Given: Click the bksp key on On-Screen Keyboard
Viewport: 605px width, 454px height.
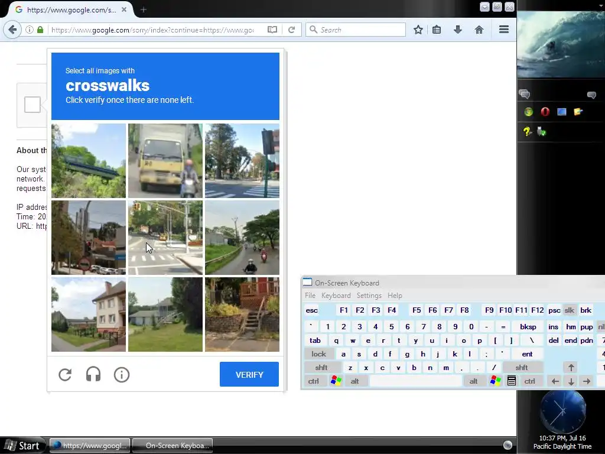Looking at the screenshot, I should [528, 326].
